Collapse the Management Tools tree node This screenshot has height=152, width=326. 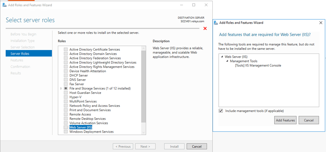pos(227,61)
